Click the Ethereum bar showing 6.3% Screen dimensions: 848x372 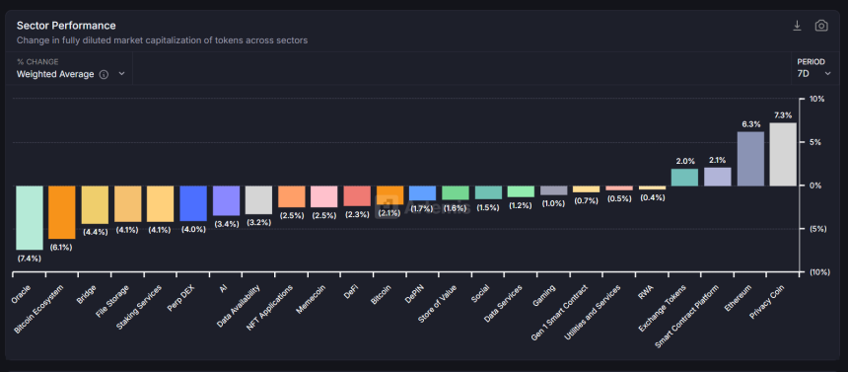coord(750,159)
